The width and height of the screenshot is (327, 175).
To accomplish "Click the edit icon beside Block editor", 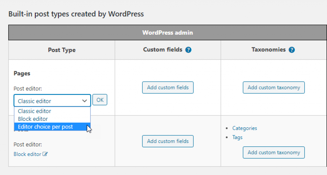I will (45, 154).
